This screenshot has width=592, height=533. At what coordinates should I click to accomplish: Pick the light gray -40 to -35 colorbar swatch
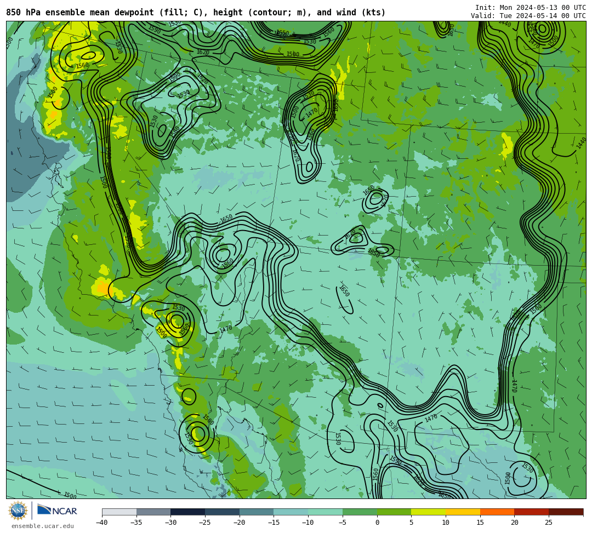119,512
